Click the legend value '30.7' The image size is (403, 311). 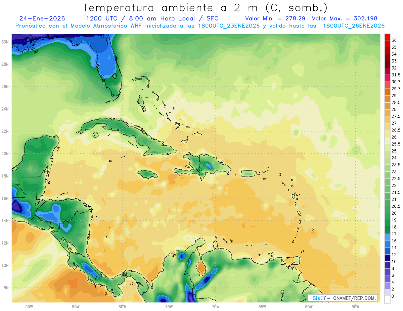coord(396,82)
